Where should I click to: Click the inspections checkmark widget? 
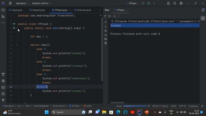pos(101,15)
